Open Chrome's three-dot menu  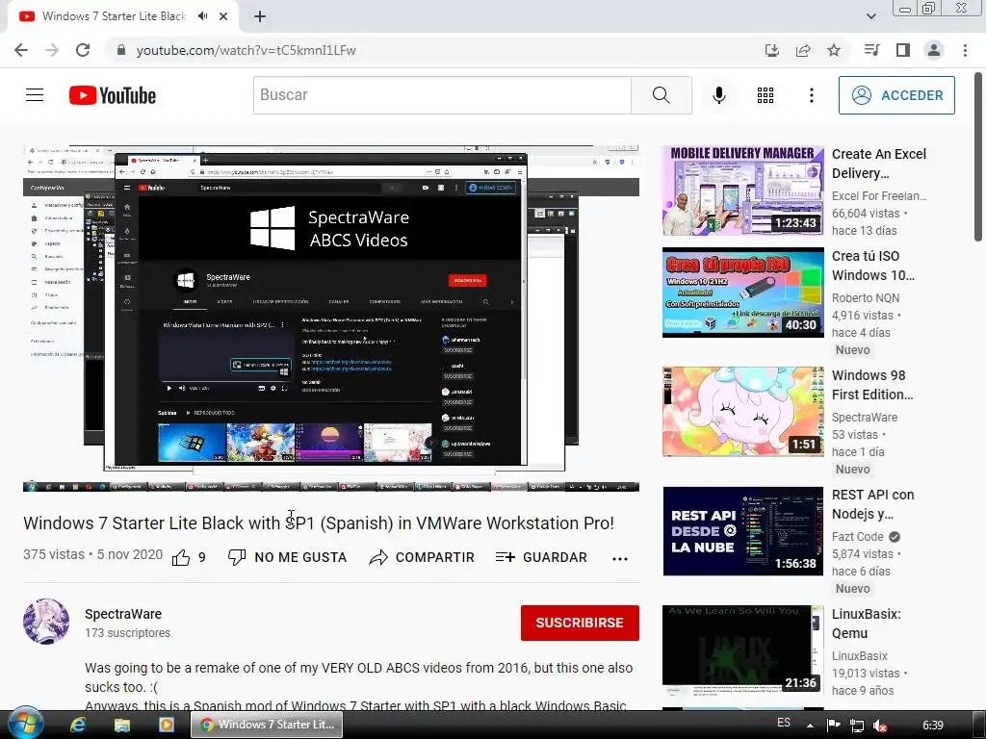pyautogui.click(x=965, y=50)
